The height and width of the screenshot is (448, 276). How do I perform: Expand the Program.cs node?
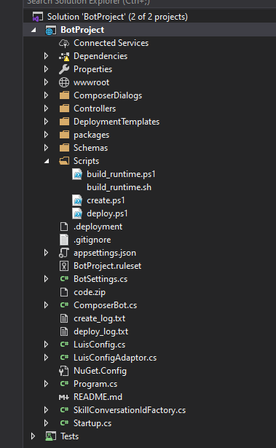[47, 384]
